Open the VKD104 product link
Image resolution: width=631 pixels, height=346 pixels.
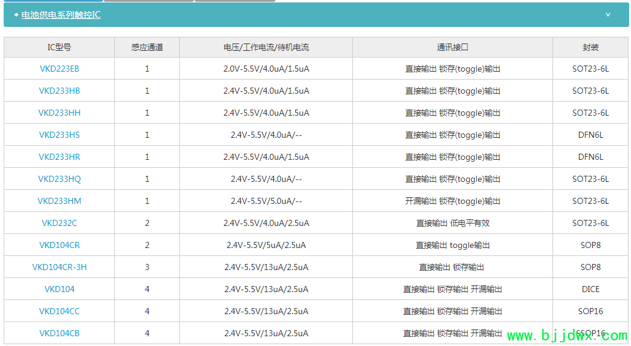tap(60, 289)
